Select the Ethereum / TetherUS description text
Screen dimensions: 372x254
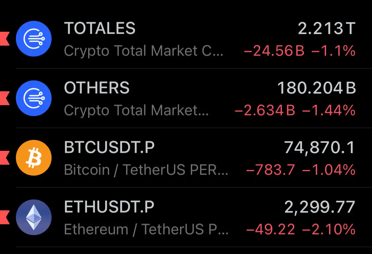coord(146,230)
